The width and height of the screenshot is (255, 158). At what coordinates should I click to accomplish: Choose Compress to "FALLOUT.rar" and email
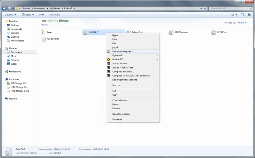pos(133,76)
